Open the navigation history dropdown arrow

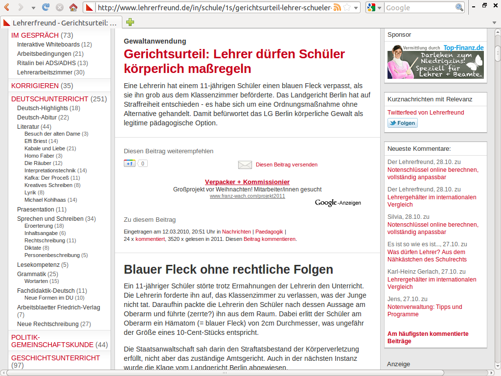click(33, 8)
